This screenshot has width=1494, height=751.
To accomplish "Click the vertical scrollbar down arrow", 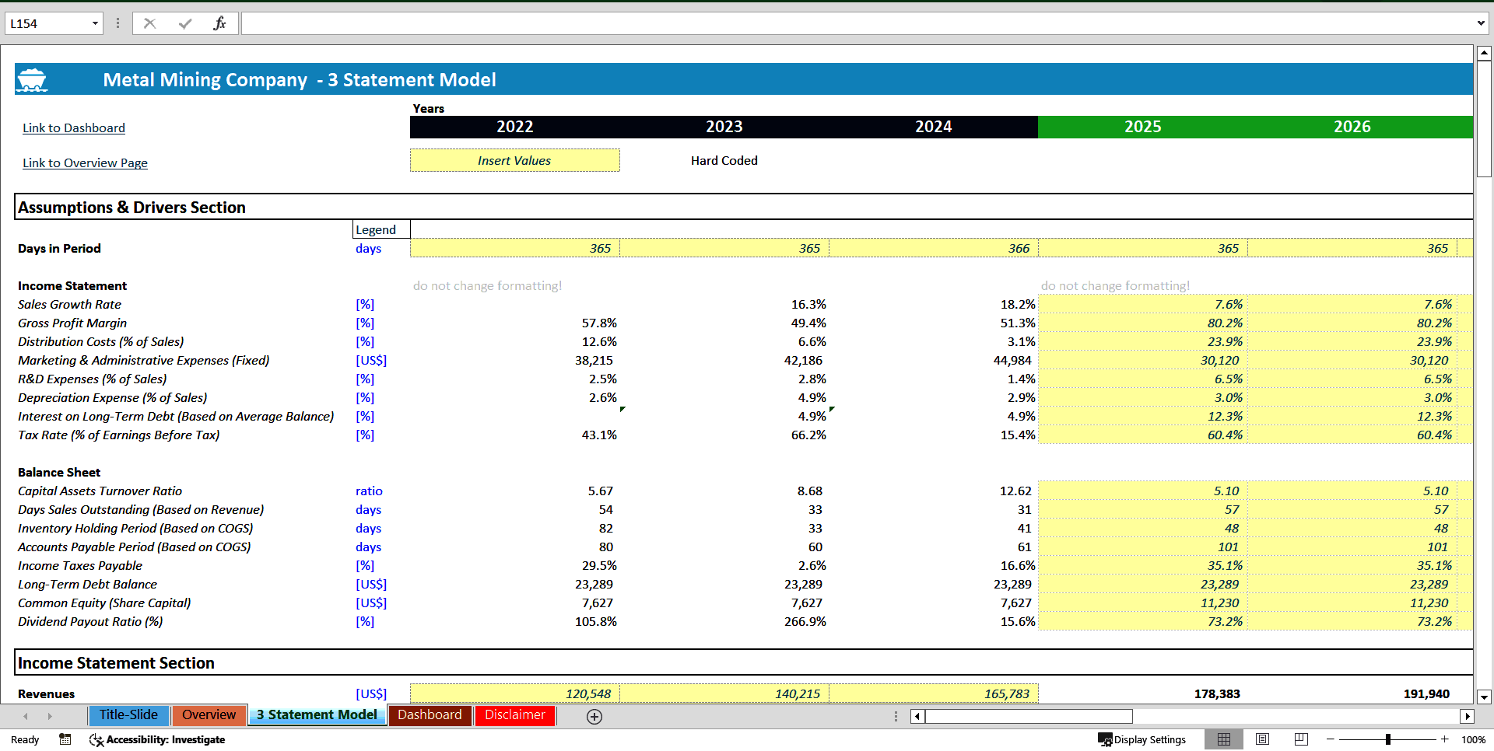I will click(x=1484, y=697).
